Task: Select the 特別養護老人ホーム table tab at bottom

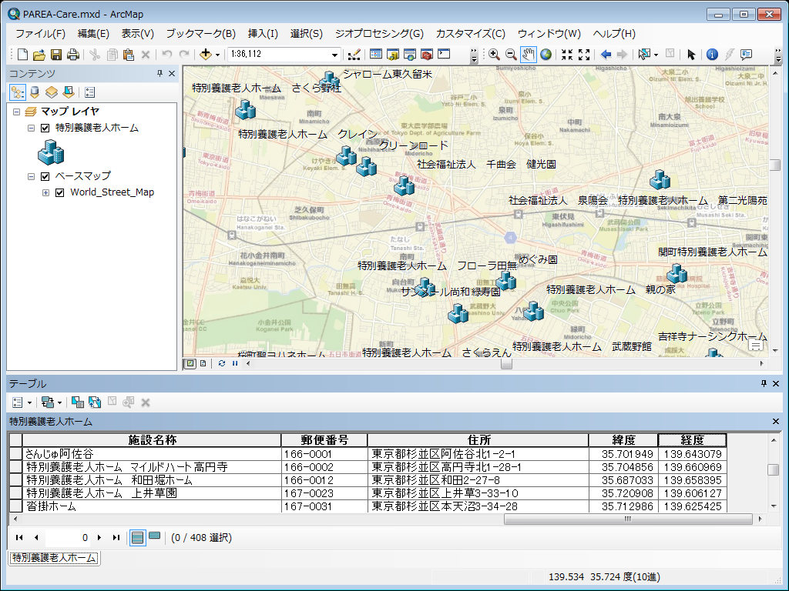Action: 54,558
